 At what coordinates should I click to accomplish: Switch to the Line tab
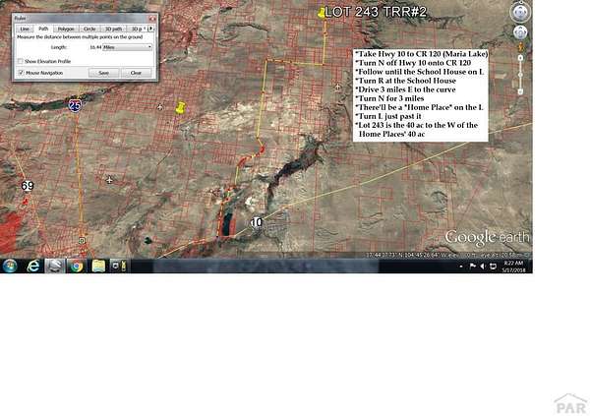[25, 30]
